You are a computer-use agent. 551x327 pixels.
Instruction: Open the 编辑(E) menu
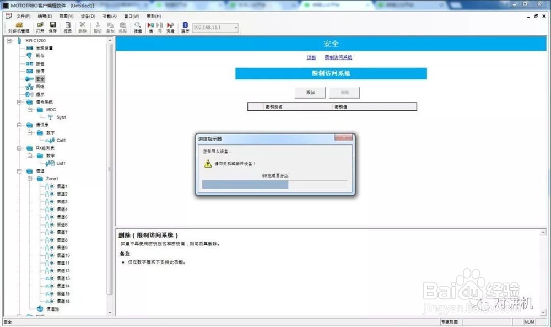45,16
